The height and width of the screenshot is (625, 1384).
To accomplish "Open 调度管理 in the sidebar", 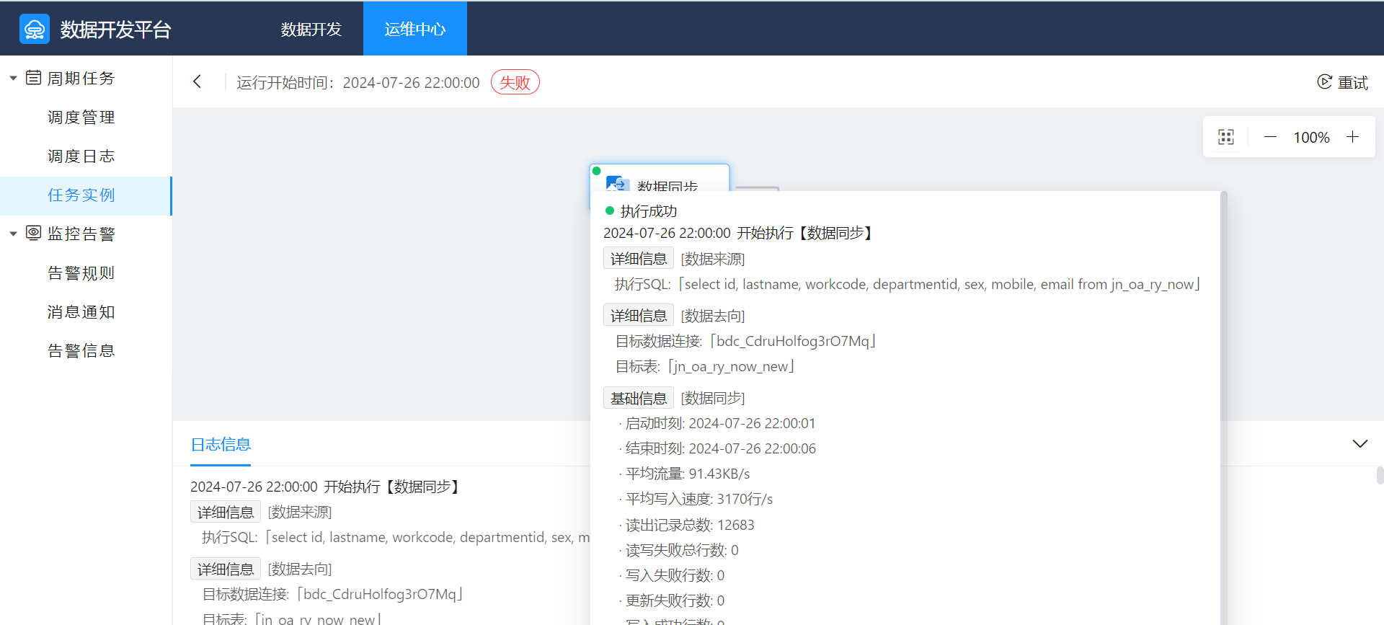I will click(x=81, y=118).
